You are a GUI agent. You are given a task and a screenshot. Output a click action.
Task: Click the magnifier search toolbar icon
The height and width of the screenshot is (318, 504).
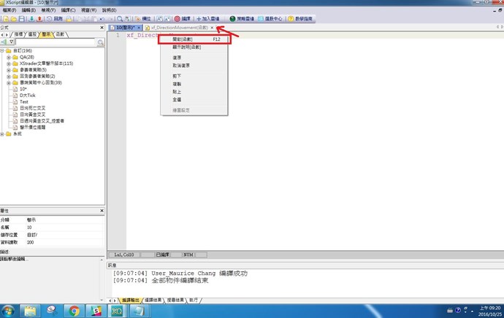pyautogui.click(x=120, y=19)
